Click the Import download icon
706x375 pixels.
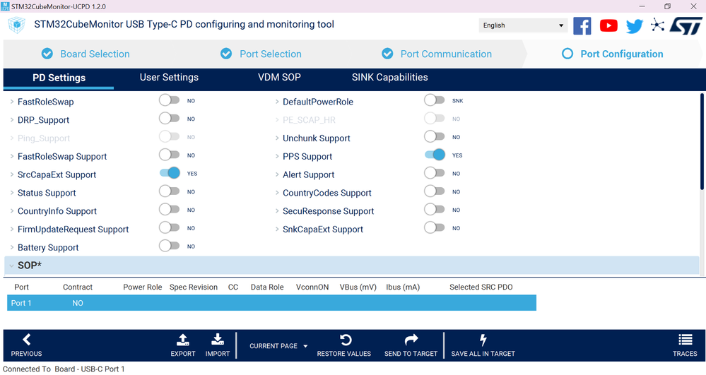218,340
